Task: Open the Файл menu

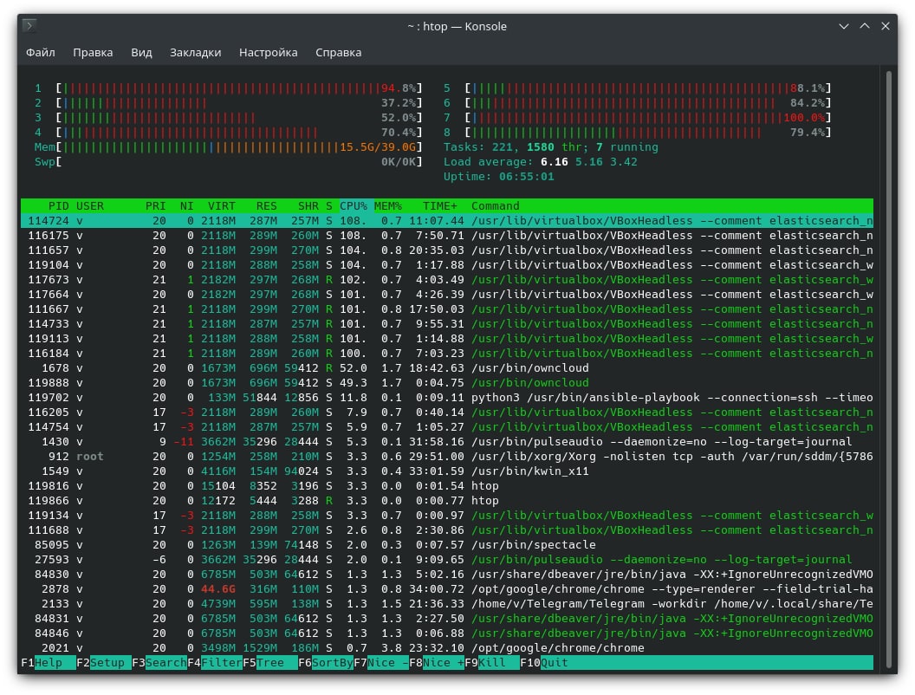Action: click(40, 53)
